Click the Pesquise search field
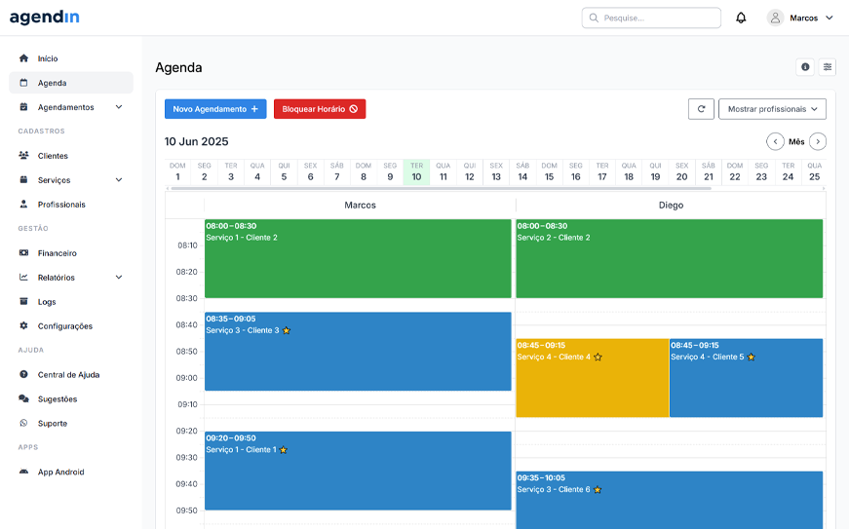Viewport: 849px width, 529px height. click(651, 18)
